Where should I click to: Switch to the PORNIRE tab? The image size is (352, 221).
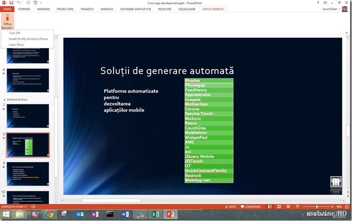click(x=24, y=9)
